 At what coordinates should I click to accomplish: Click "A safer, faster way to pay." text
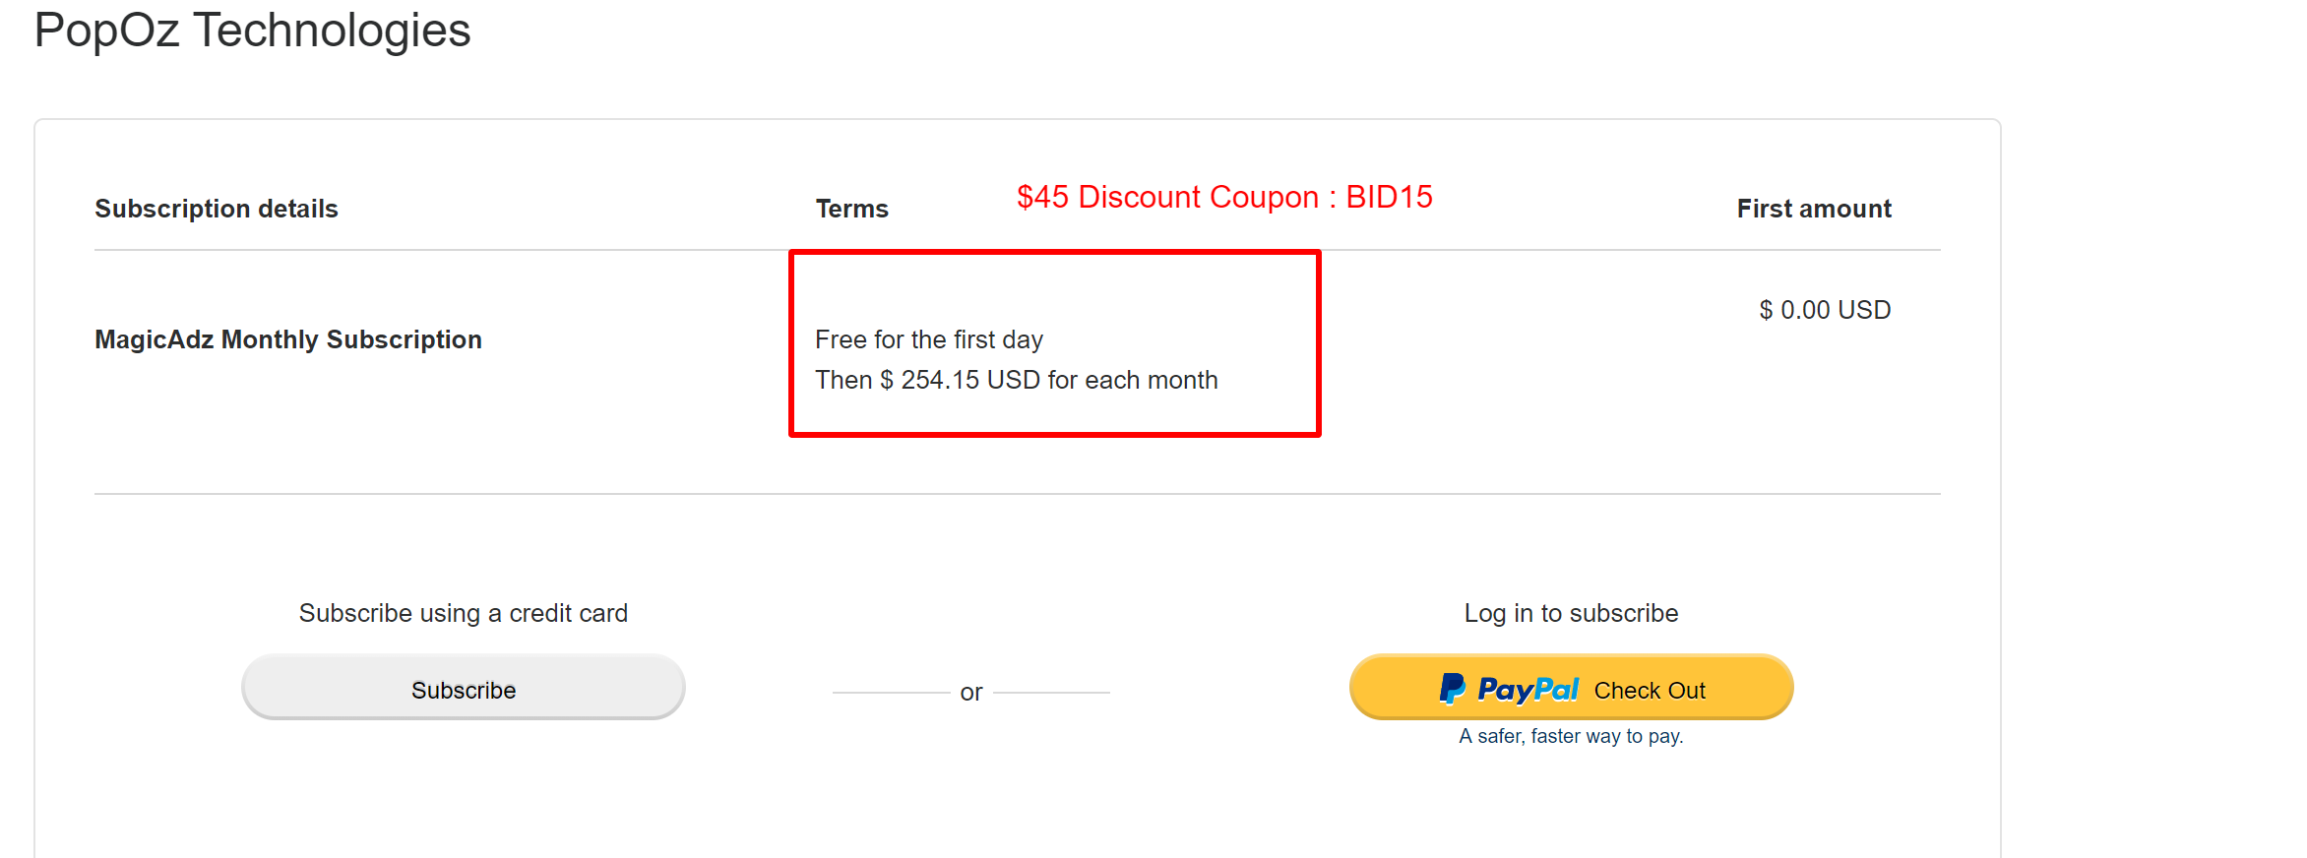(x=1571, y=736)
